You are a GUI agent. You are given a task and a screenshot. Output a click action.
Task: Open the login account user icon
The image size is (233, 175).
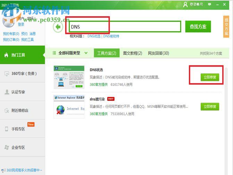point(185,5)
